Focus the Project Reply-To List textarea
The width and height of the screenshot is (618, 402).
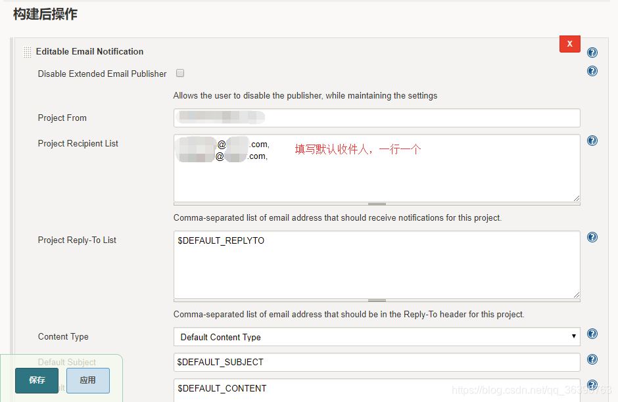click(x=377, y=265)
